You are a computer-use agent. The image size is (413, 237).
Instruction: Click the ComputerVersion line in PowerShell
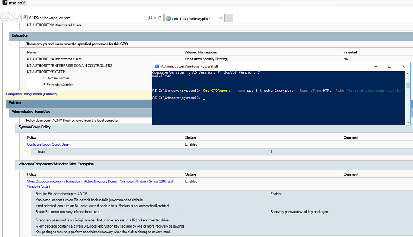click(x=206, y=73)
